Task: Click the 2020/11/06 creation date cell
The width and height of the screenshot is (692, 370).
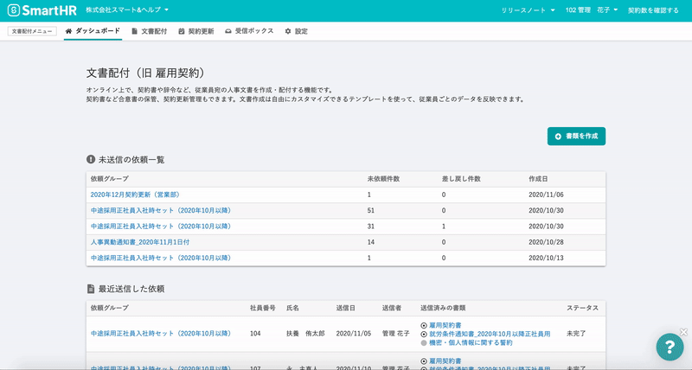Action: 546,195
